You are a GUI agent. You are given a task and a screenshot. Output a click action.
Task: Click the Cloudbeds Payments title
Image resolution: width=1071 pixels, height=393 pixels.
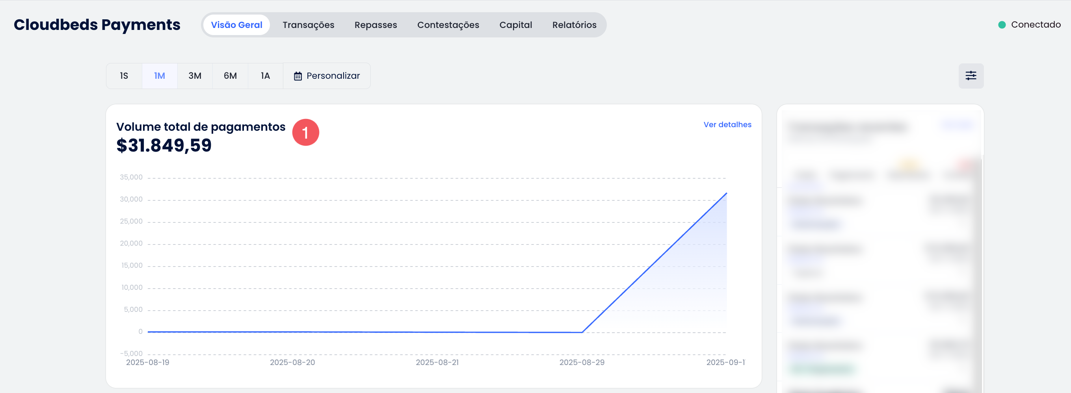pos(97,25)
